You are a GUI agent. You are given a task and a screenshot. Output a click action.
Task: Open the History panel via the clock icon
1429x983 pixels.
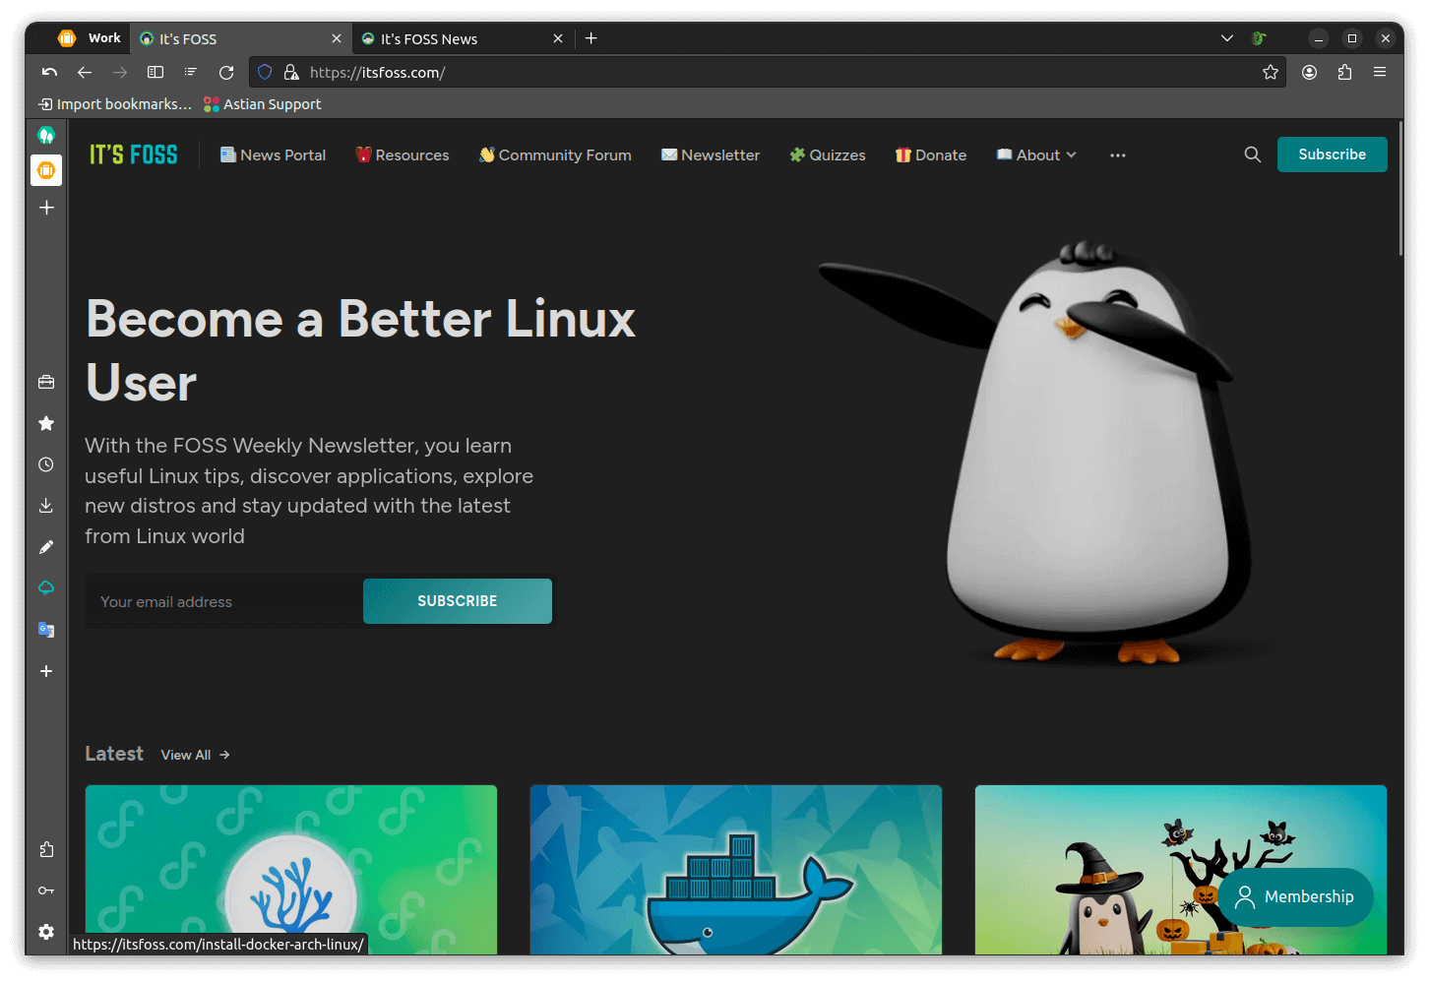tap(46, 464)
